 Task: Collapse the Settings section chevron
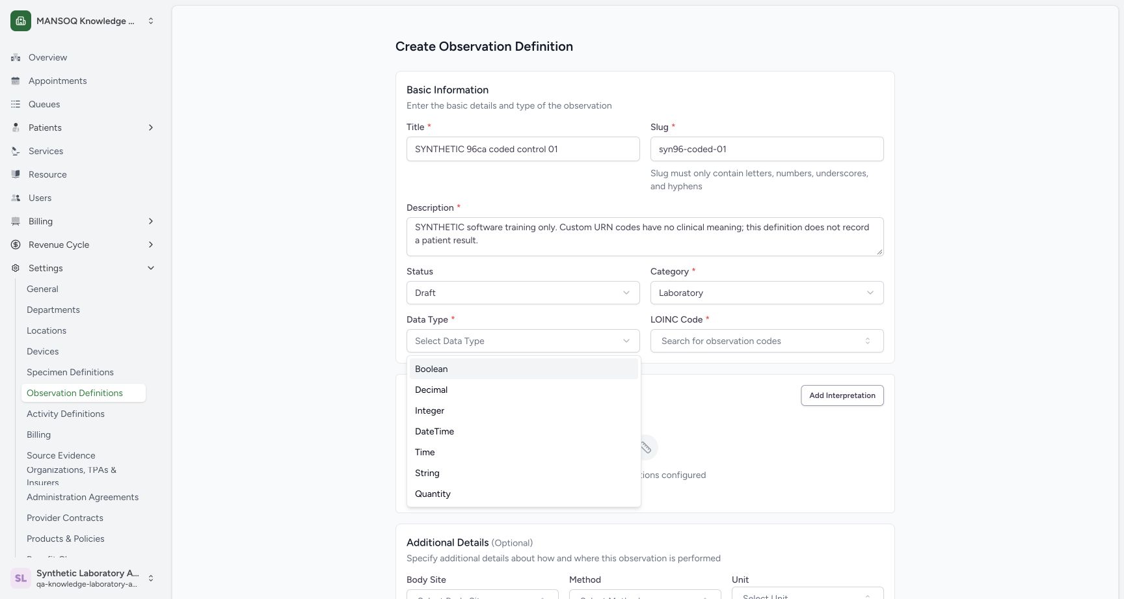[151, 268]
